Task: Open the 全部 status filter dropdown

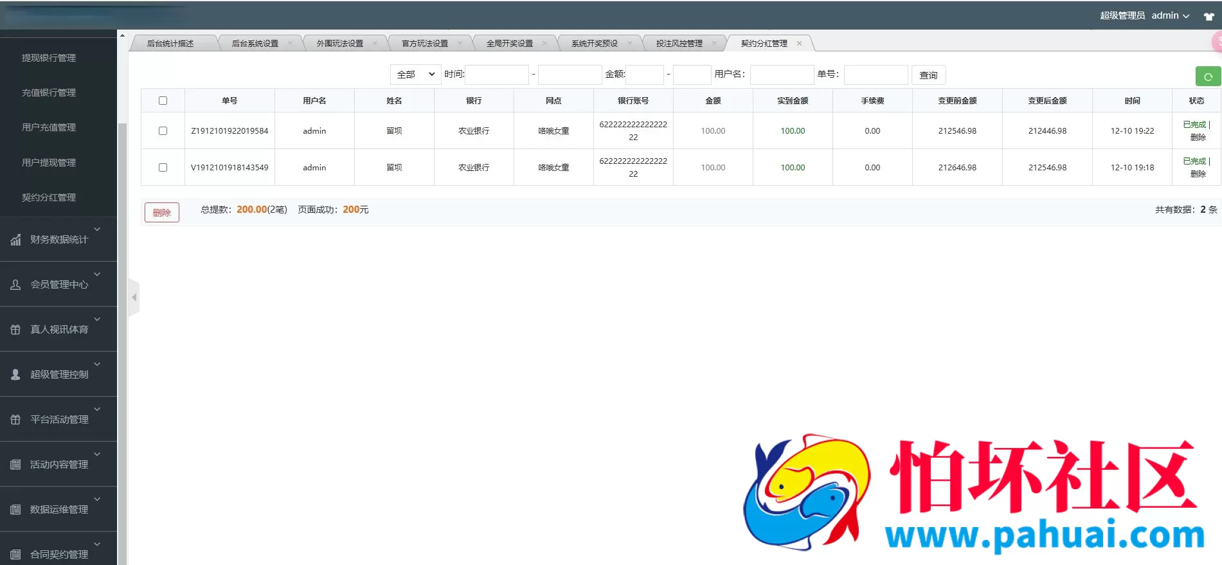Action: tap(416, 75)
